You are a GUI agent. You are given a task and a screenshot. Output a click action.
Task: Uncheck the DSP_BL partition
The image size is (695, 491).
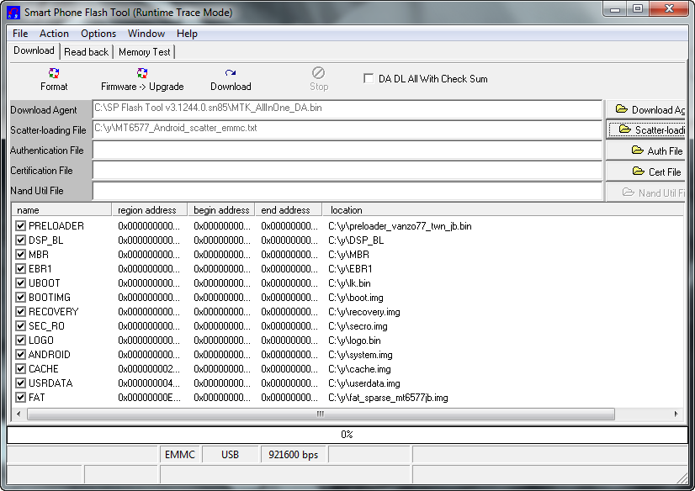click(x=20, y=240)
